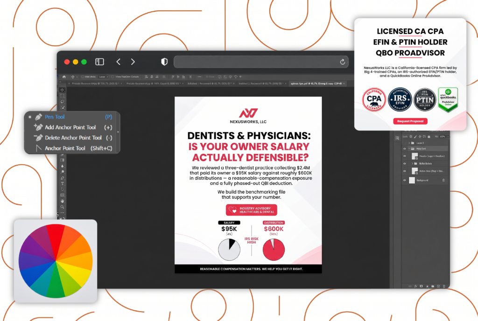The height and width of the screenshot is (321, 478).
Task: Select the Dodge tool
Action: coord(62,172)
